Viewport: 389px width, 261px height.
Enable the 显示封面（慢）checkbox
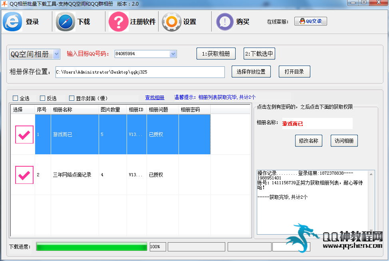(x=72, y=98)
